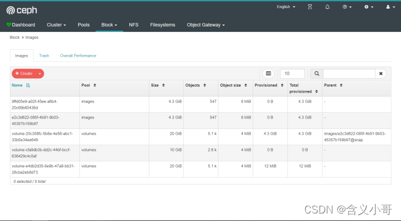
Task: Open the help question mark menu
Action: coord(347,7)
